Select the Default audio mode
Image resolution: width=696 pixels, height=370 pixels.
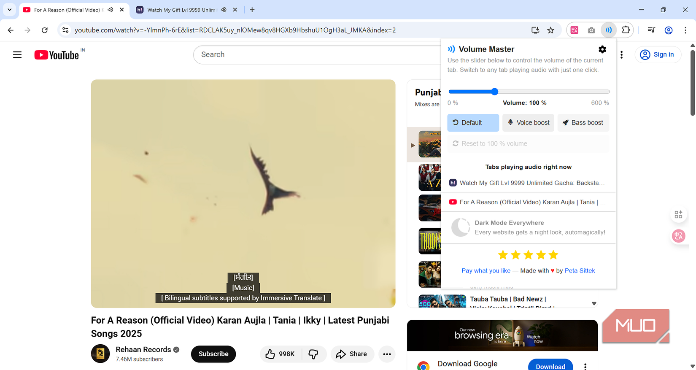(x=473, y=123)
